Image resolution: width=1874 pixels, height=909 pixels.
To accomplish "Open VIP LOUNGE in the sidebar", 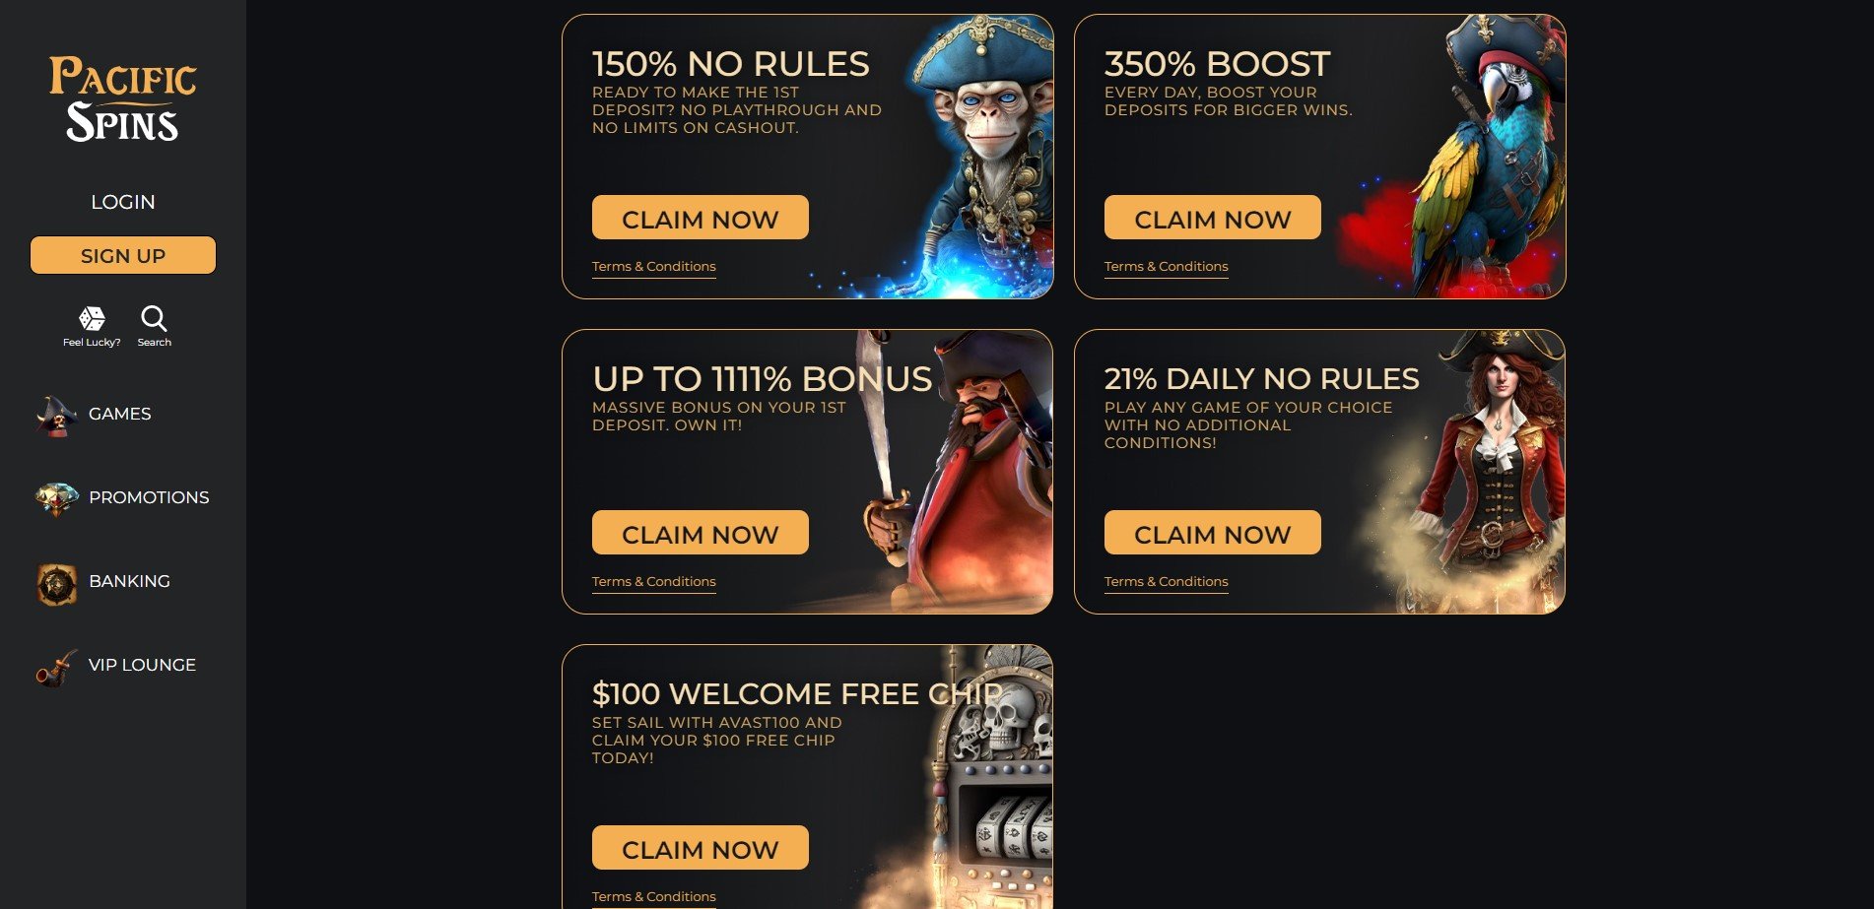I will pyautogui.click(x=142, y=665).
